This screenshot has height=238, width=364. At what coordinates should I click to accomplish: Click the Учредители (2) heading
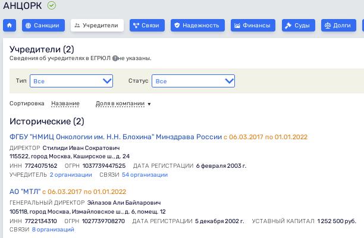click(42, 49)
